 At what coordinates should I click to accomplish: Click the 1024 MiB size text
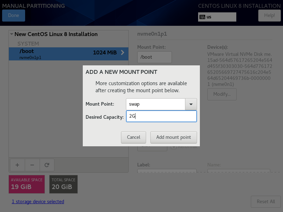pyautogui.click(x=105, y=52)
